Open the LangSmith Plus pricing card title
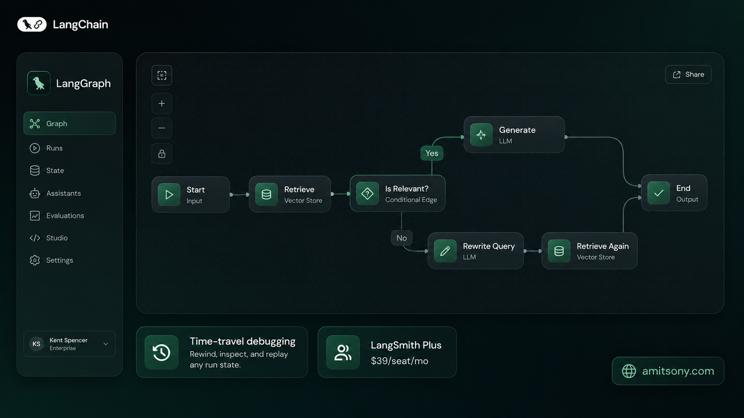The image size is (744, 418). pyautogui.click(x=406, y=345)
